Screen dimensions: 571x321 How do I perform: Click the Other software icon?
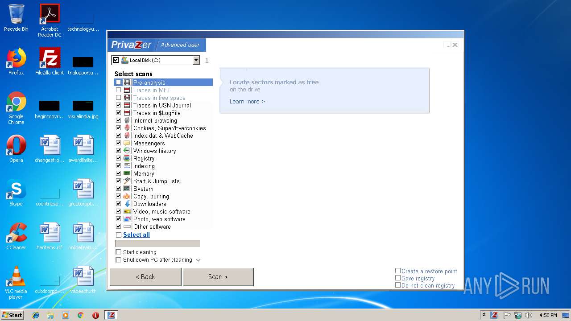(x=127, y=226)
